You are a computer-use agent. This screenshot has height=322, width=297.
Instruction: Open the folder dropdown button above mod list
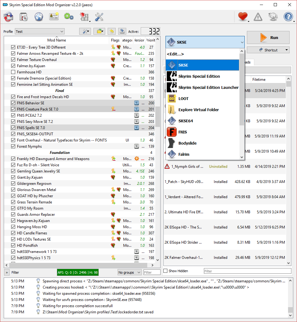click(x=99, y=31)
